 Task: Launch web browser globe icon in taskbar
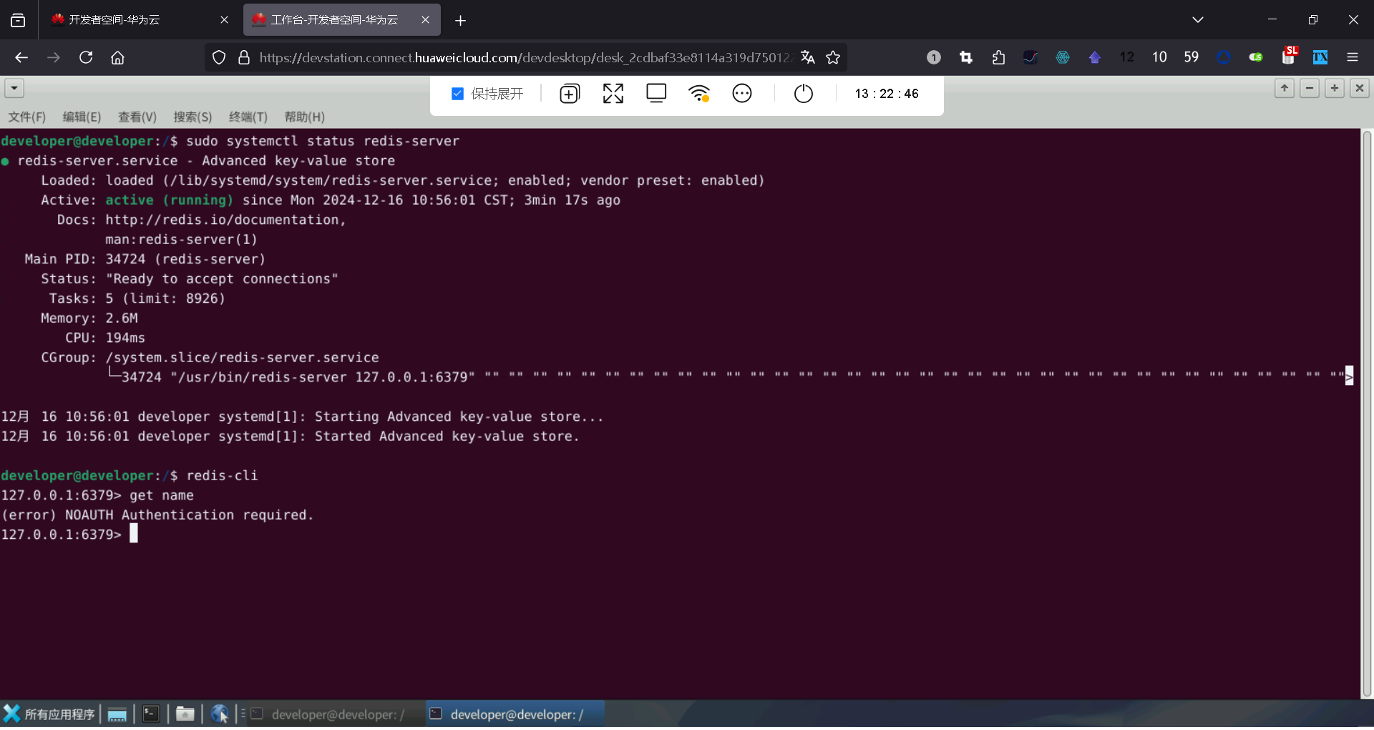click(220, 714)
